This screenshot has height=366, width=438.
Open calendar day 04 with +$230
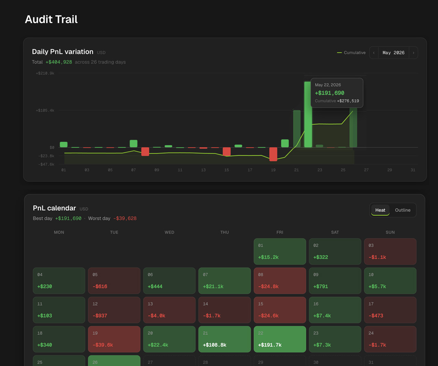(59, 281)
